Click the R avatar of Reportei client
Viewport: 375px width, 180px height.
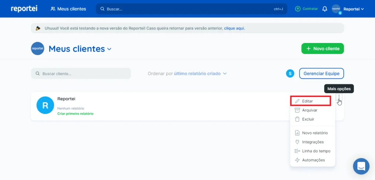click(45, 105)
